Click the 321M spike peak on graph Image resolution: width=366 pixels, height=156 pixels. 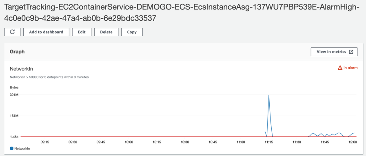coord(269,95)
